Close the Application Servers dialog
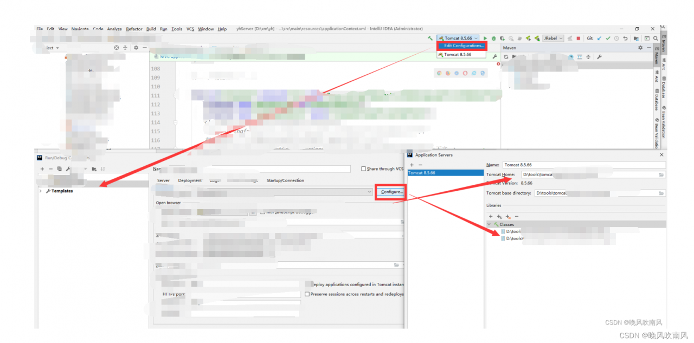 click(x=661, y=155)
